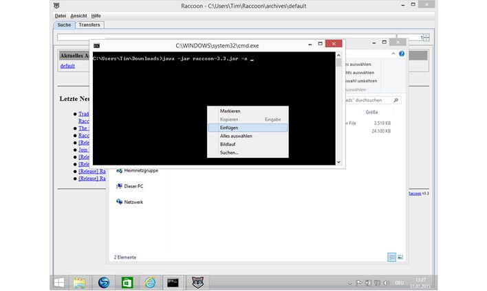Viewport: 487px width, 291px height.
Task: Increase the Raccoon page spinner value
Action: [426, 36]
